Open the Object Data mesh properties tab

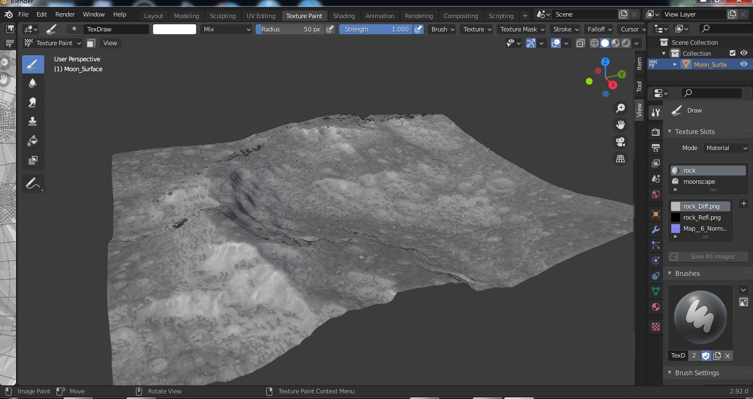[x=656, y=291]
